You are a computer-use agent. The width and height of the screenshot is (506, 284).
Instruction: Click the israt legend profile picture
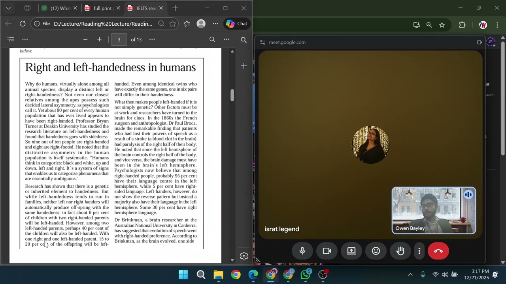(370, 145)
